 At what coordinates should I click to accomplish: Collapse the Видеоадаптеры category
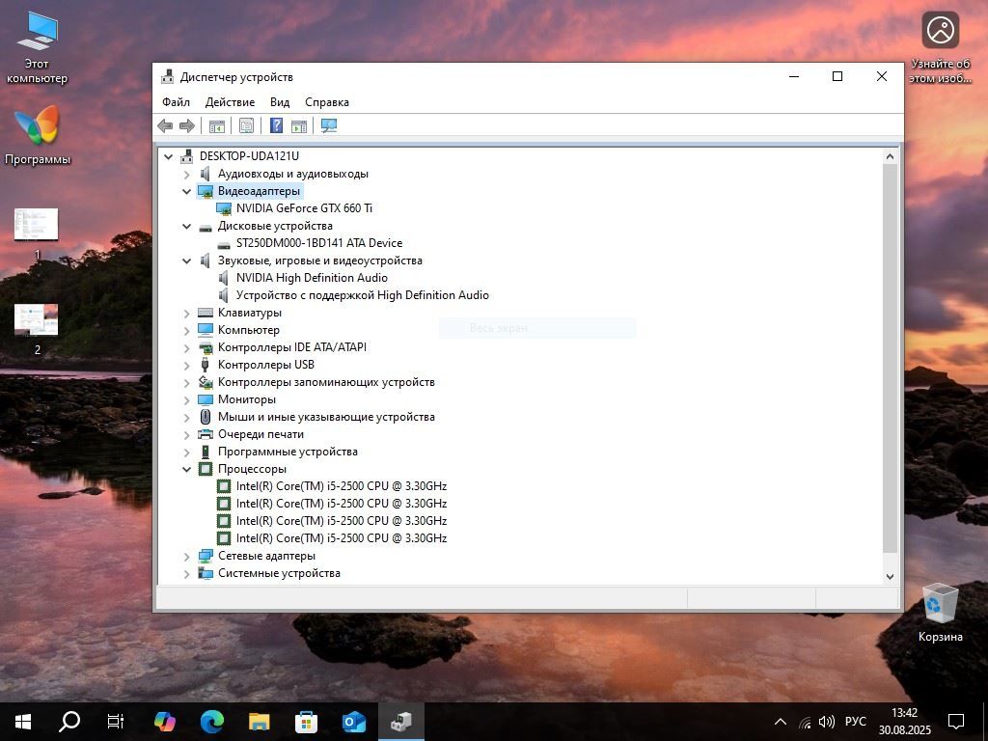186,191
